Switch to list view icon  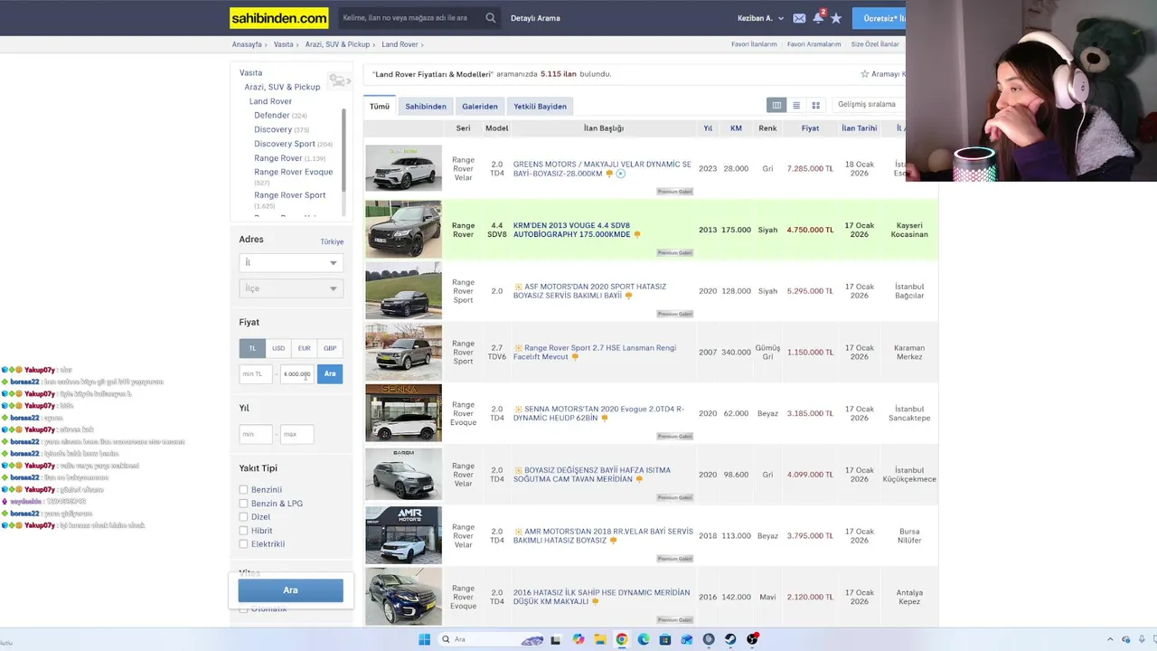(796, 106)
